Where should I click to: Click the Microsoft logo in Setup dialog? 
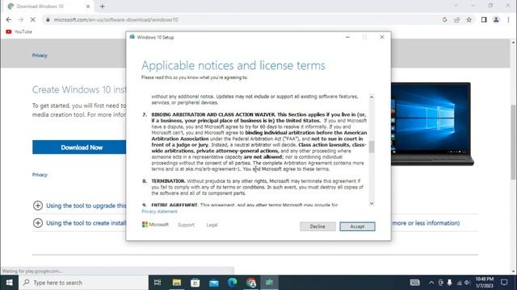tap(155, 225)
